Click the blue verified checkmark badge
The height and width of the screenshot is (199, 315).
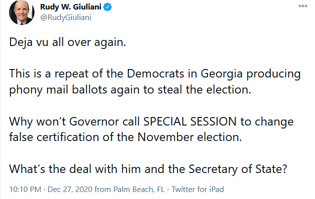[107, 7]
